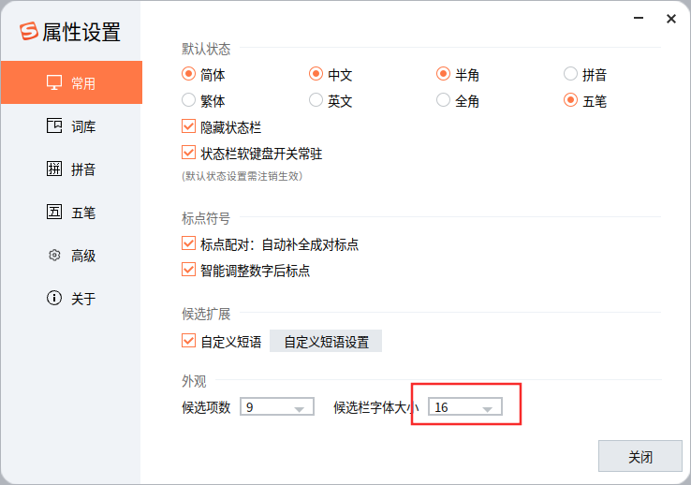Minimize the 属性设置 window
Screen dimensions: 691x485
click(x=639, y=18)
